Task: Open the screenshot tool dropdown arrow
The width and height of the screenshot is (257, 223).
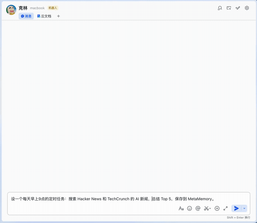Action: 209,209
